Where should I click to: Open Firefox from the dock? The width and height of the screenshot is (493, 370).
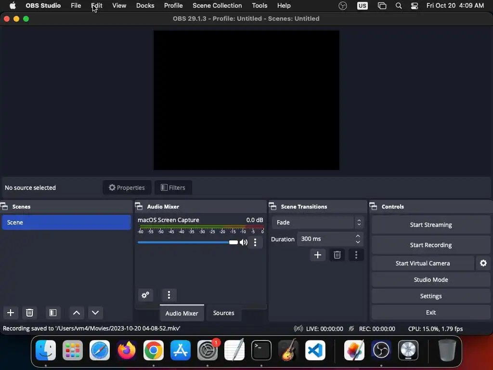point(127,350)
